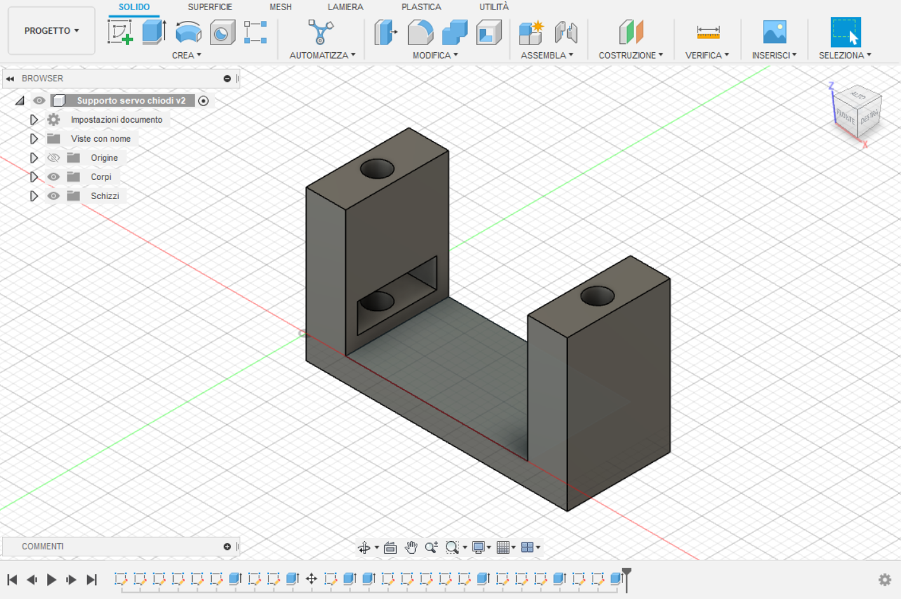This screenshot has height=599, width=901.
Task: Open the COSTRUZIONE dropdown menu
Action: (x=631, y=55)
